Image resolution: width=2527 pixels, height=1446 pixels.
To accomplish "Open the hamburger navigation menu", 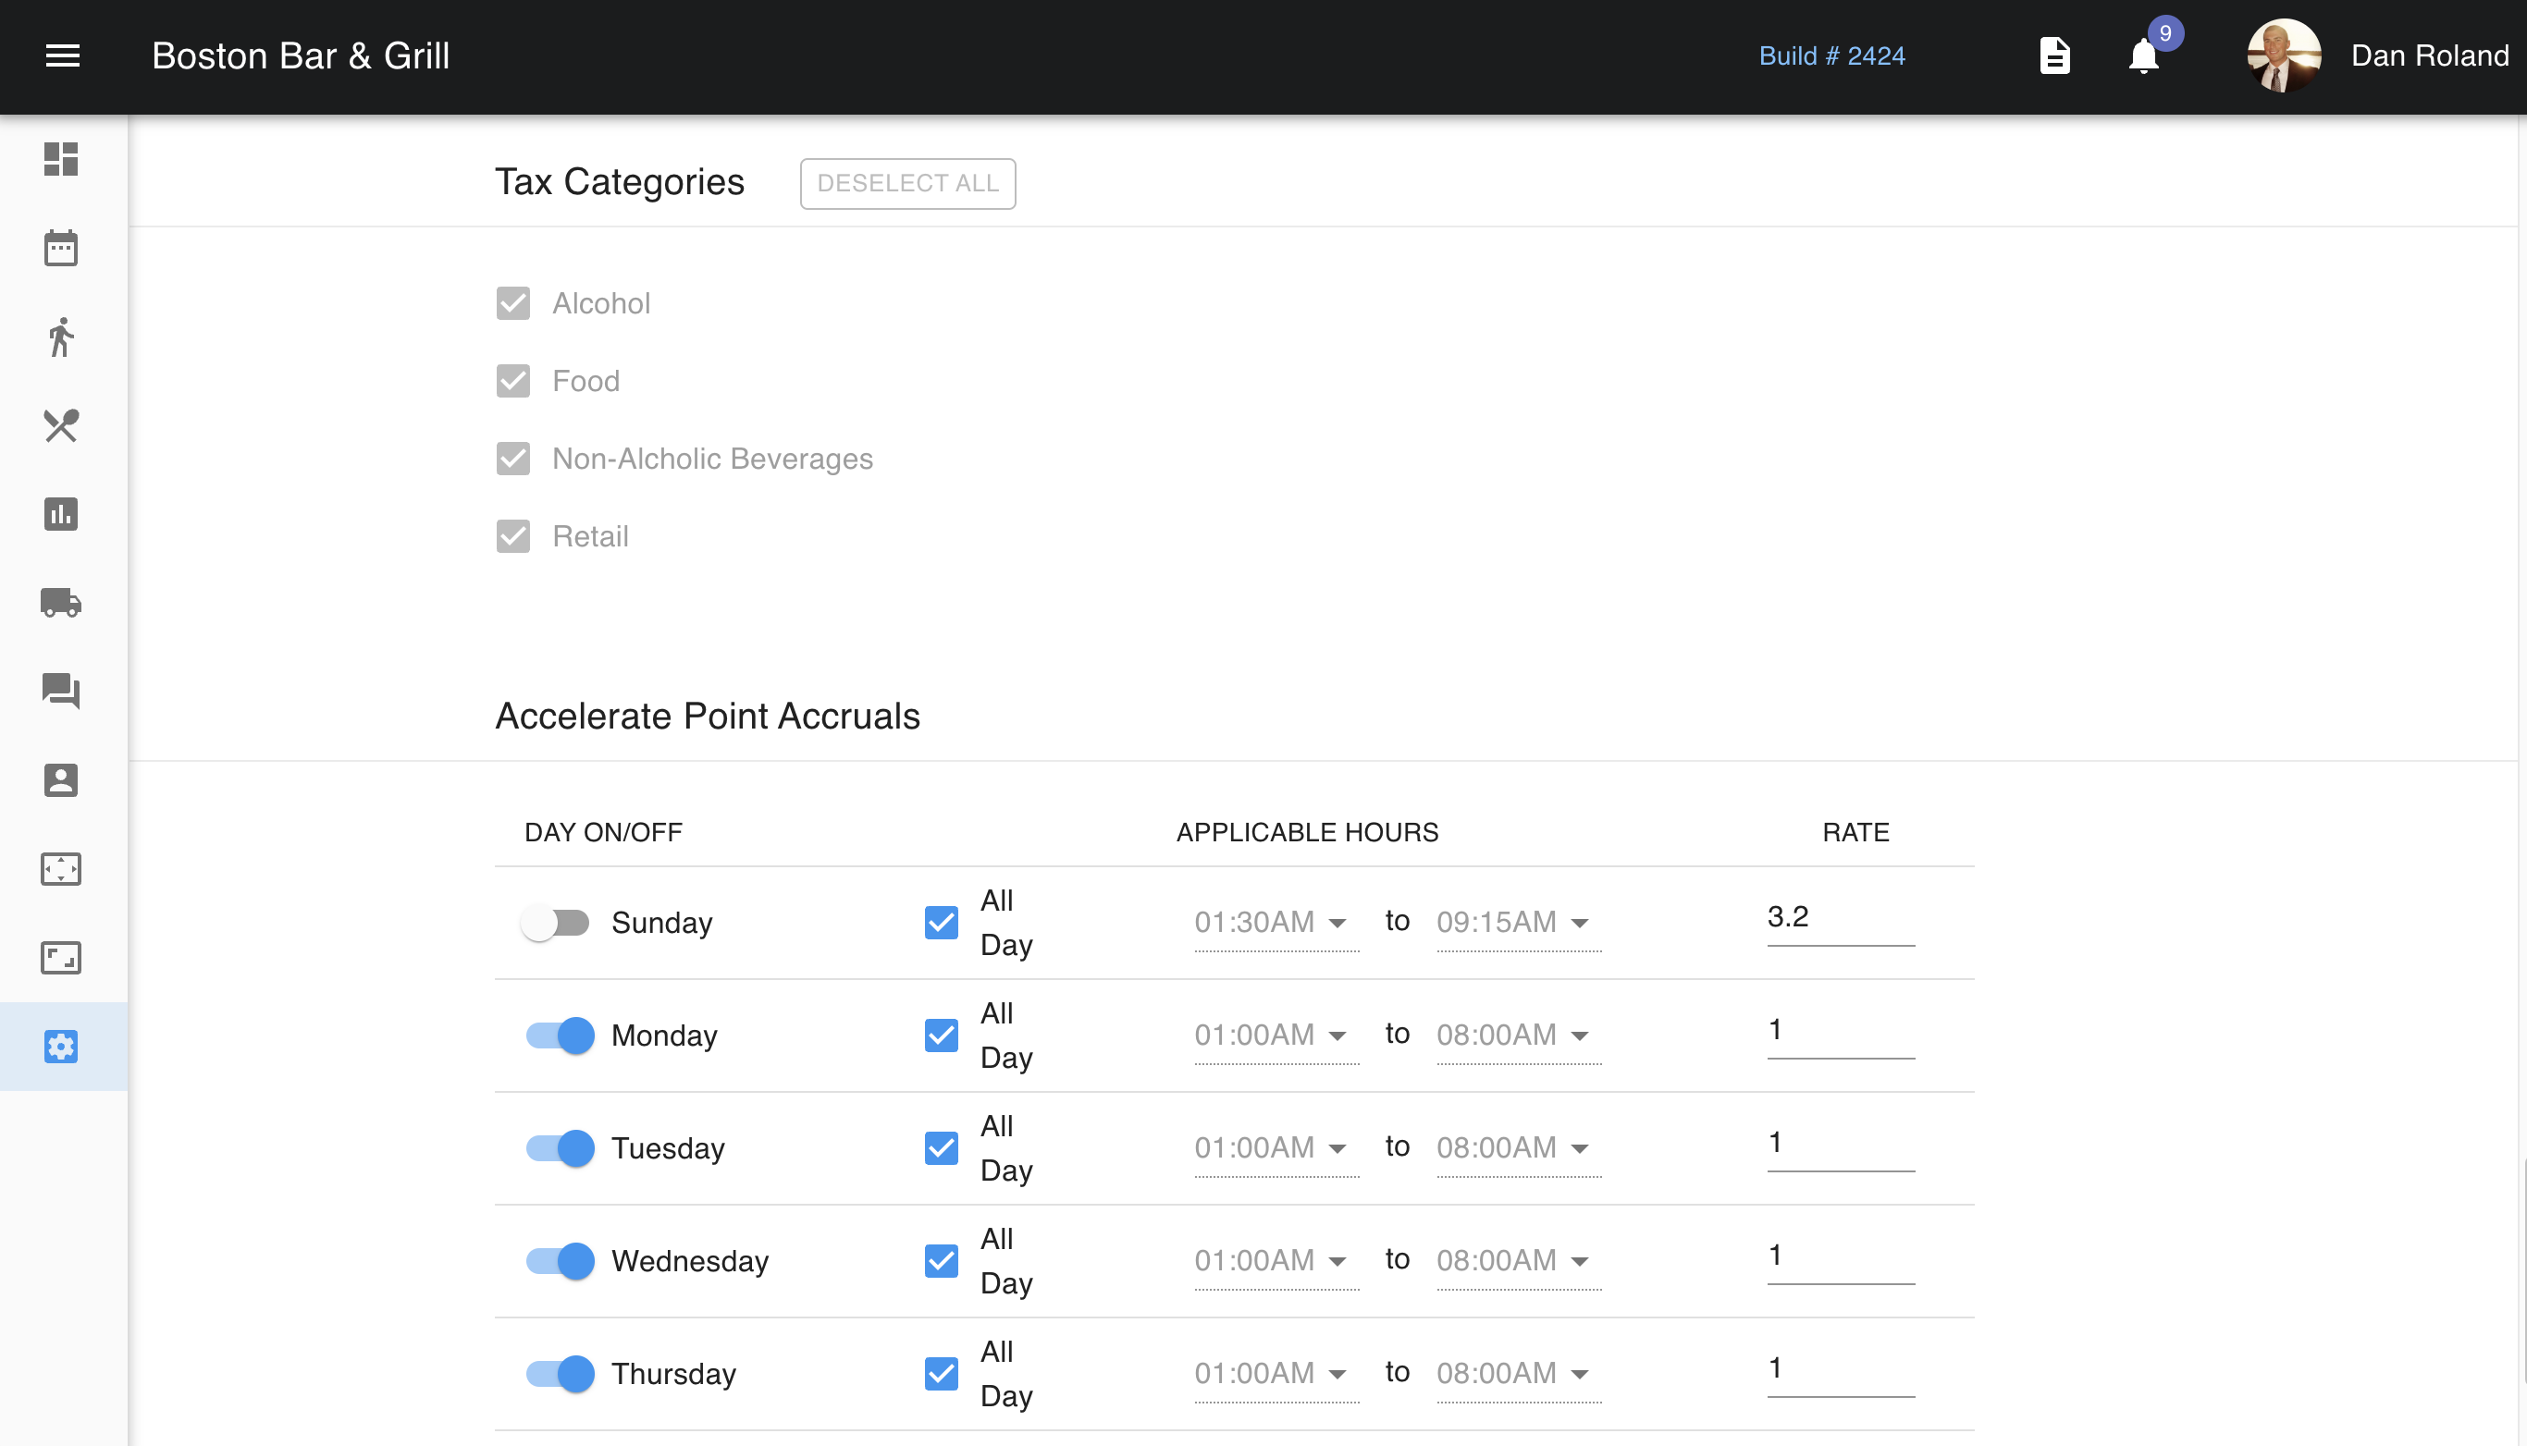I will click(x=63, y=55).
